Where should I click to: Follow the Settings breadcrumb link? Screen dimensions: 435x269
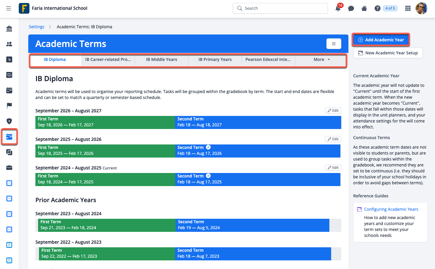[36, 27]
